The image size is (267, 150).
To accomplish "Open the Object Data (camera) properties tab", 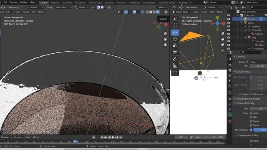I will pyautogui.click(x=230, y=115).
